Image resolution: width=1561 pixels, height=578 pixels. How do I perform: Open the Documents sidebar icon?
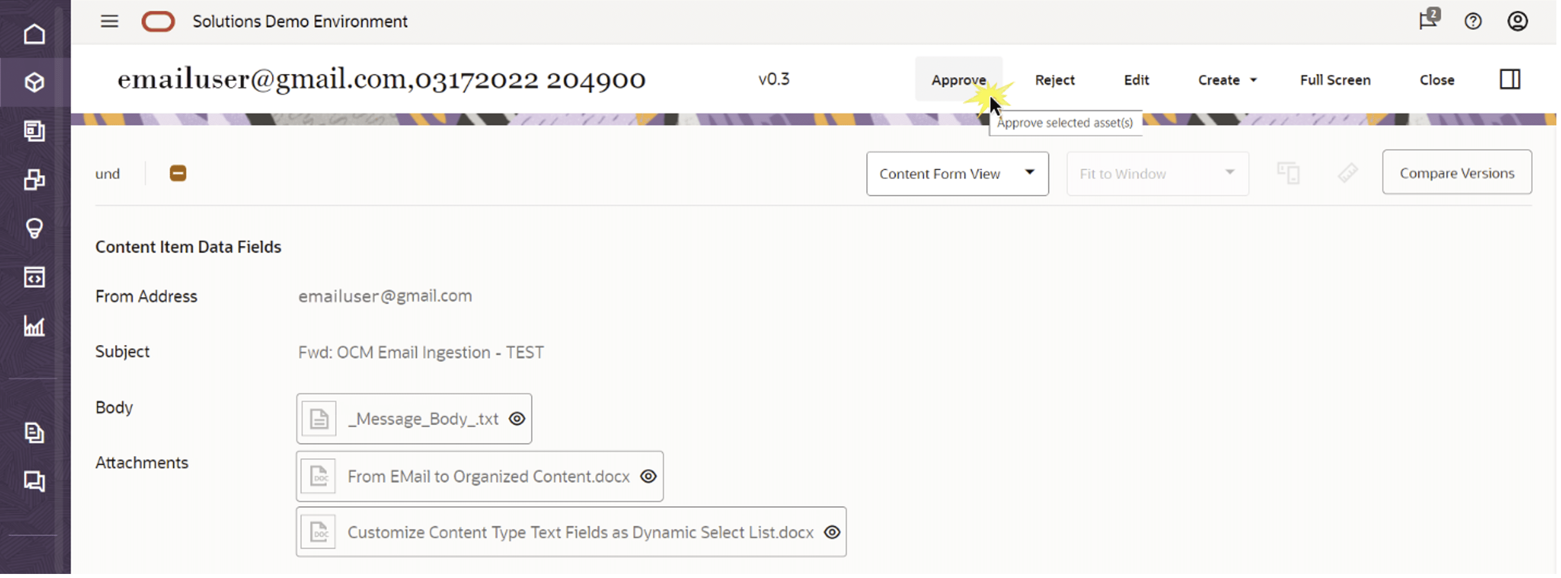[35, 433]
